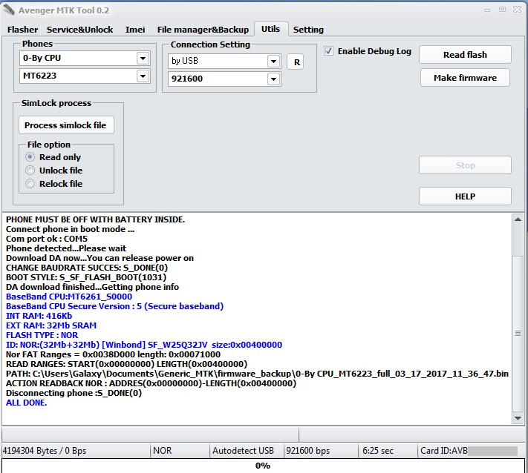Select the Read only file option
This screenshot has width=528, height=473.
tap(30, 157)
